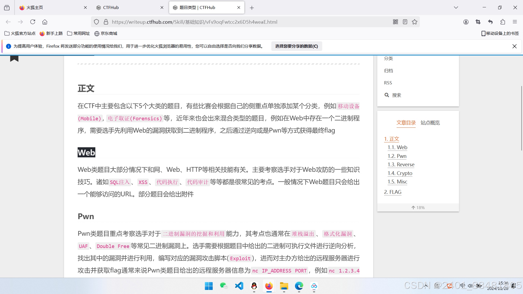Open a new tab

[x=252, y=8]
